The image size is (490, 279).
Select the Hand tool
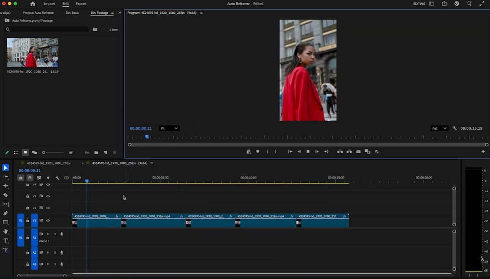coord(5,231)
